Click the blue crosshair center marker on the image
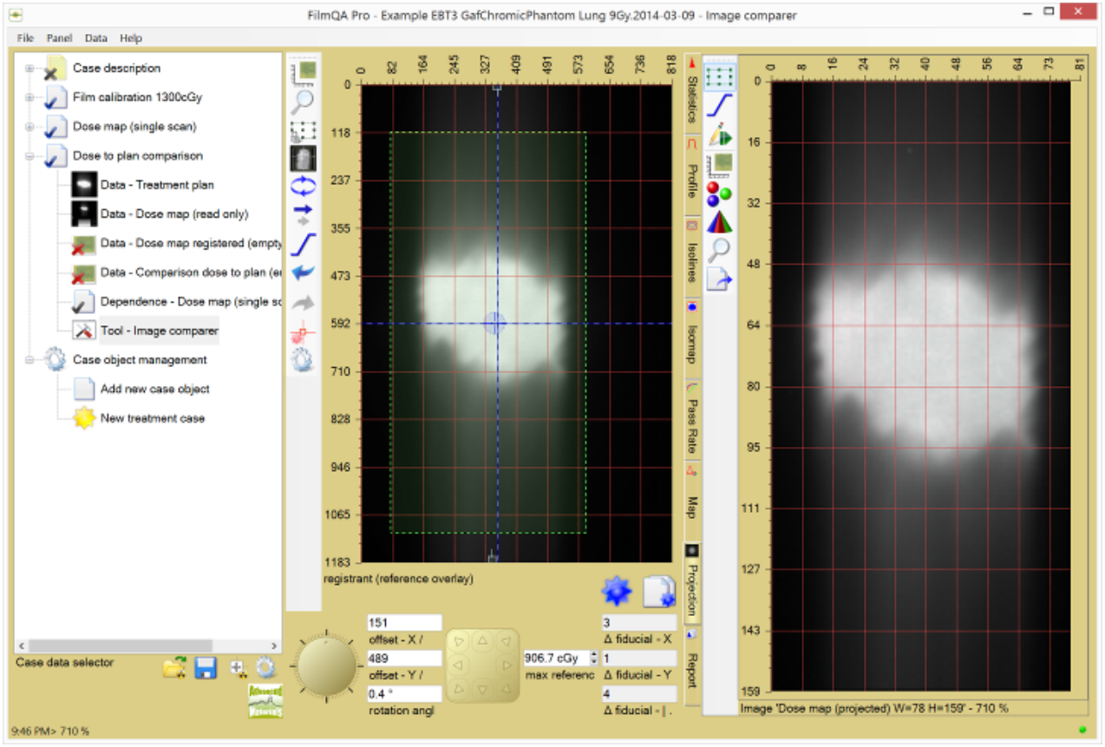The width and height of the screenshot is (1105, 747). (x=494, y=324)
